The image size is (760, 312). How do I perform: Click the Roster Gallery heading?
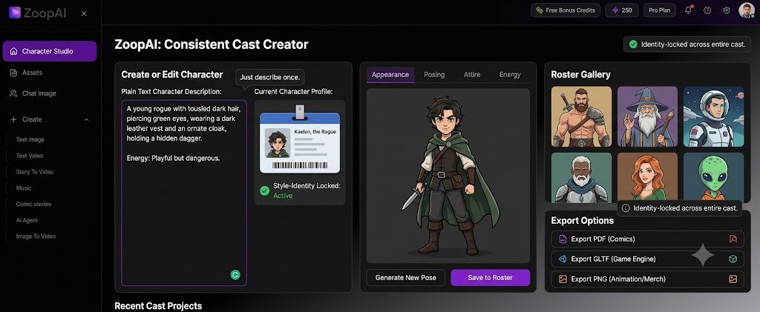coord(580,75)
